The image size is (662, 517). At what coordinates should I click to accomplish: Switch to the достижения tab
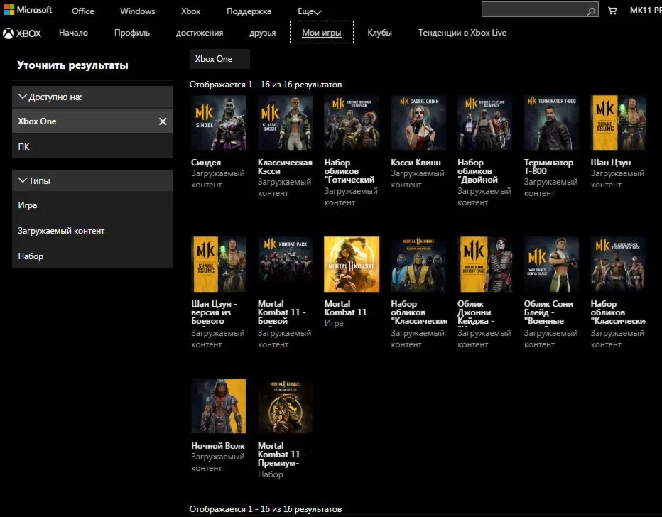pos(200,33)
